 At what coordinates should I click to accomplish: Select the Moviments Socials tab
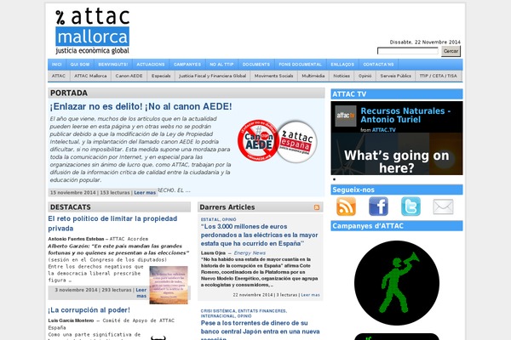pos(273,76)
